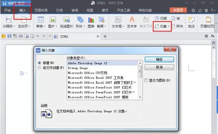This screenshot has height=134, width=218.
Task: Click the 形状 shapes icon
Action: (80, 20)
